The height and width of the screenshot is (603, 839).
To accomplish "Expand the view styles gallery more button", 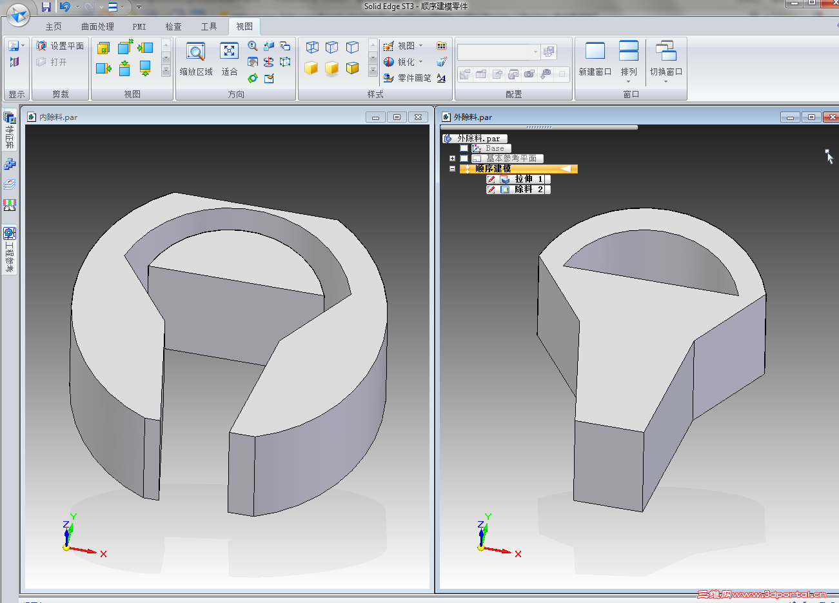I will [373, 70].
